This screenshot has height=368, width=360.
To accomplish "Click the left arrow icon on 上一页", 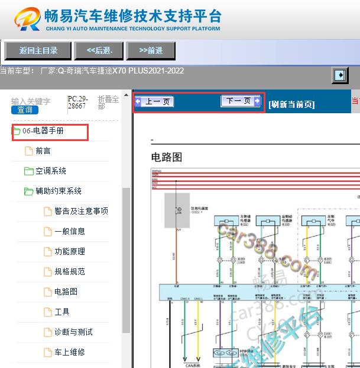I will (x=138, y=101).
